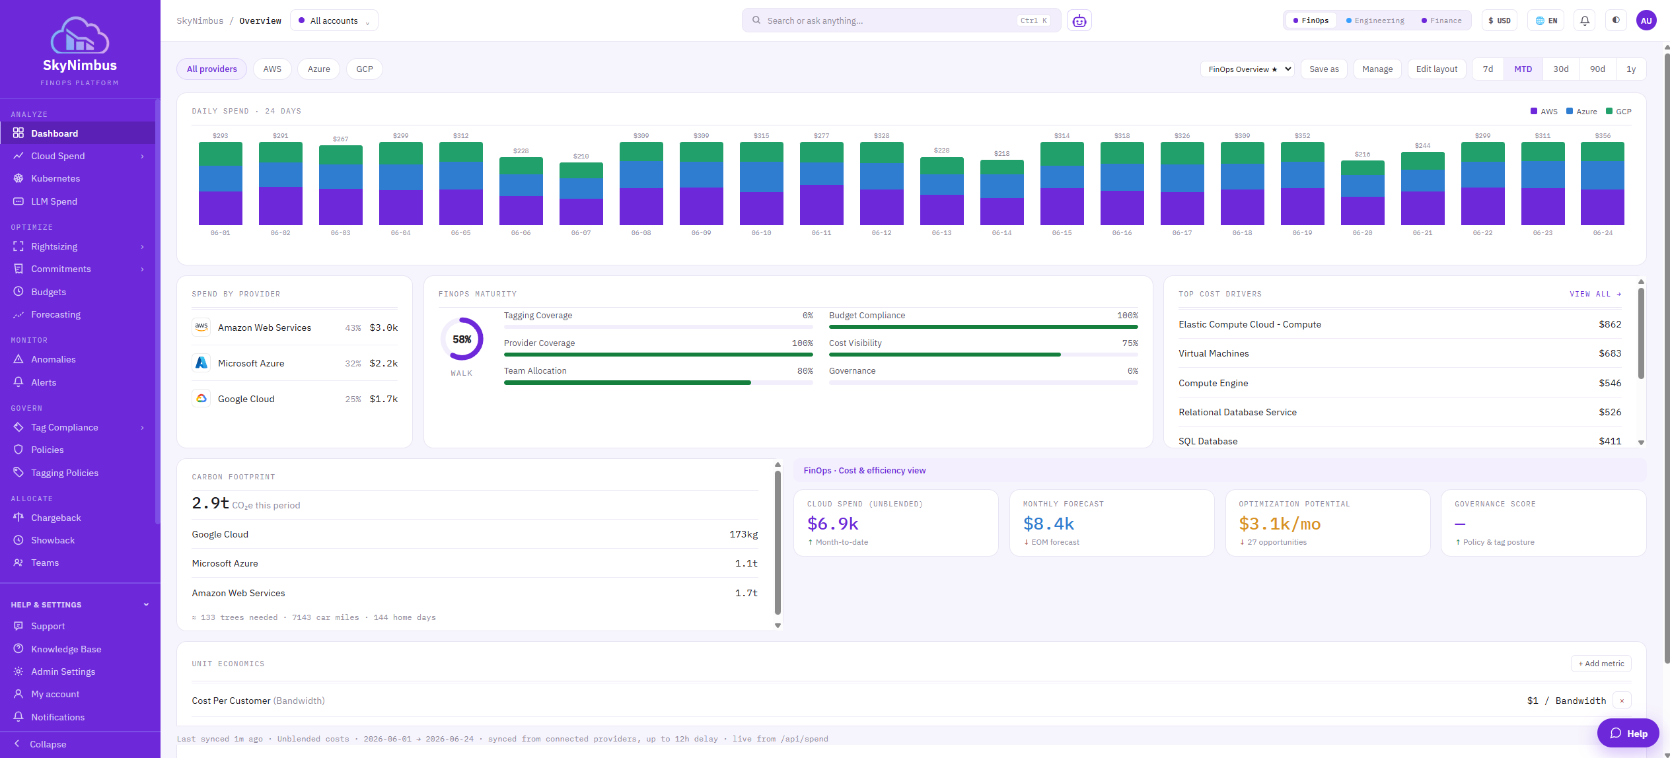Click the Budgets coin icon

[x=18, y=292]
